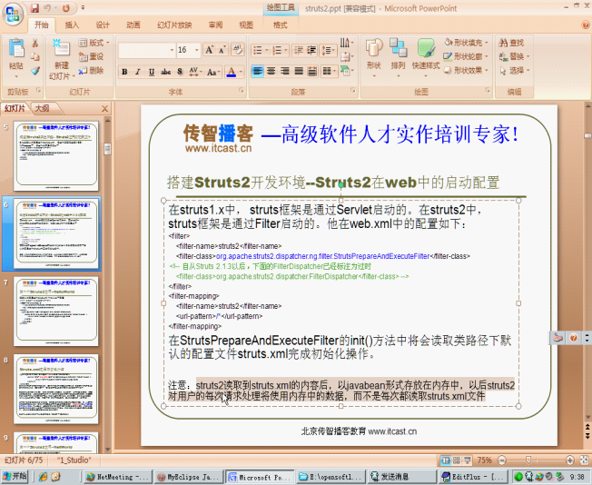Switch to the Insert (插入) tab
The width and height of the screenshot is (592, 485).
point(72,25)
